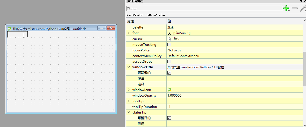Click the font A icon in the value column
This screenshot has width=306, height=127.
click(x=169, y=33)
